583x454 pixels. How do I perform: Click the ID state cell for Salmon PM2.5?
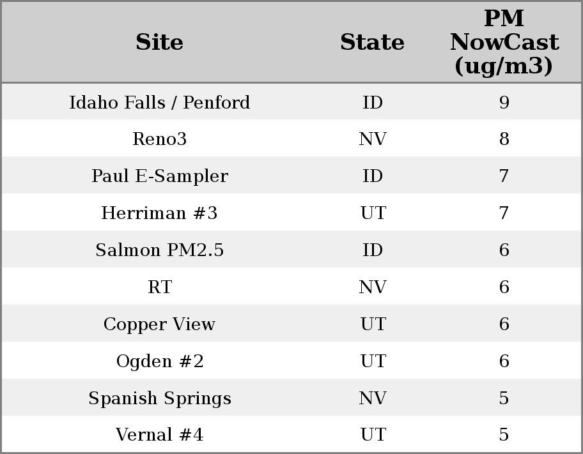pos(373,250)
